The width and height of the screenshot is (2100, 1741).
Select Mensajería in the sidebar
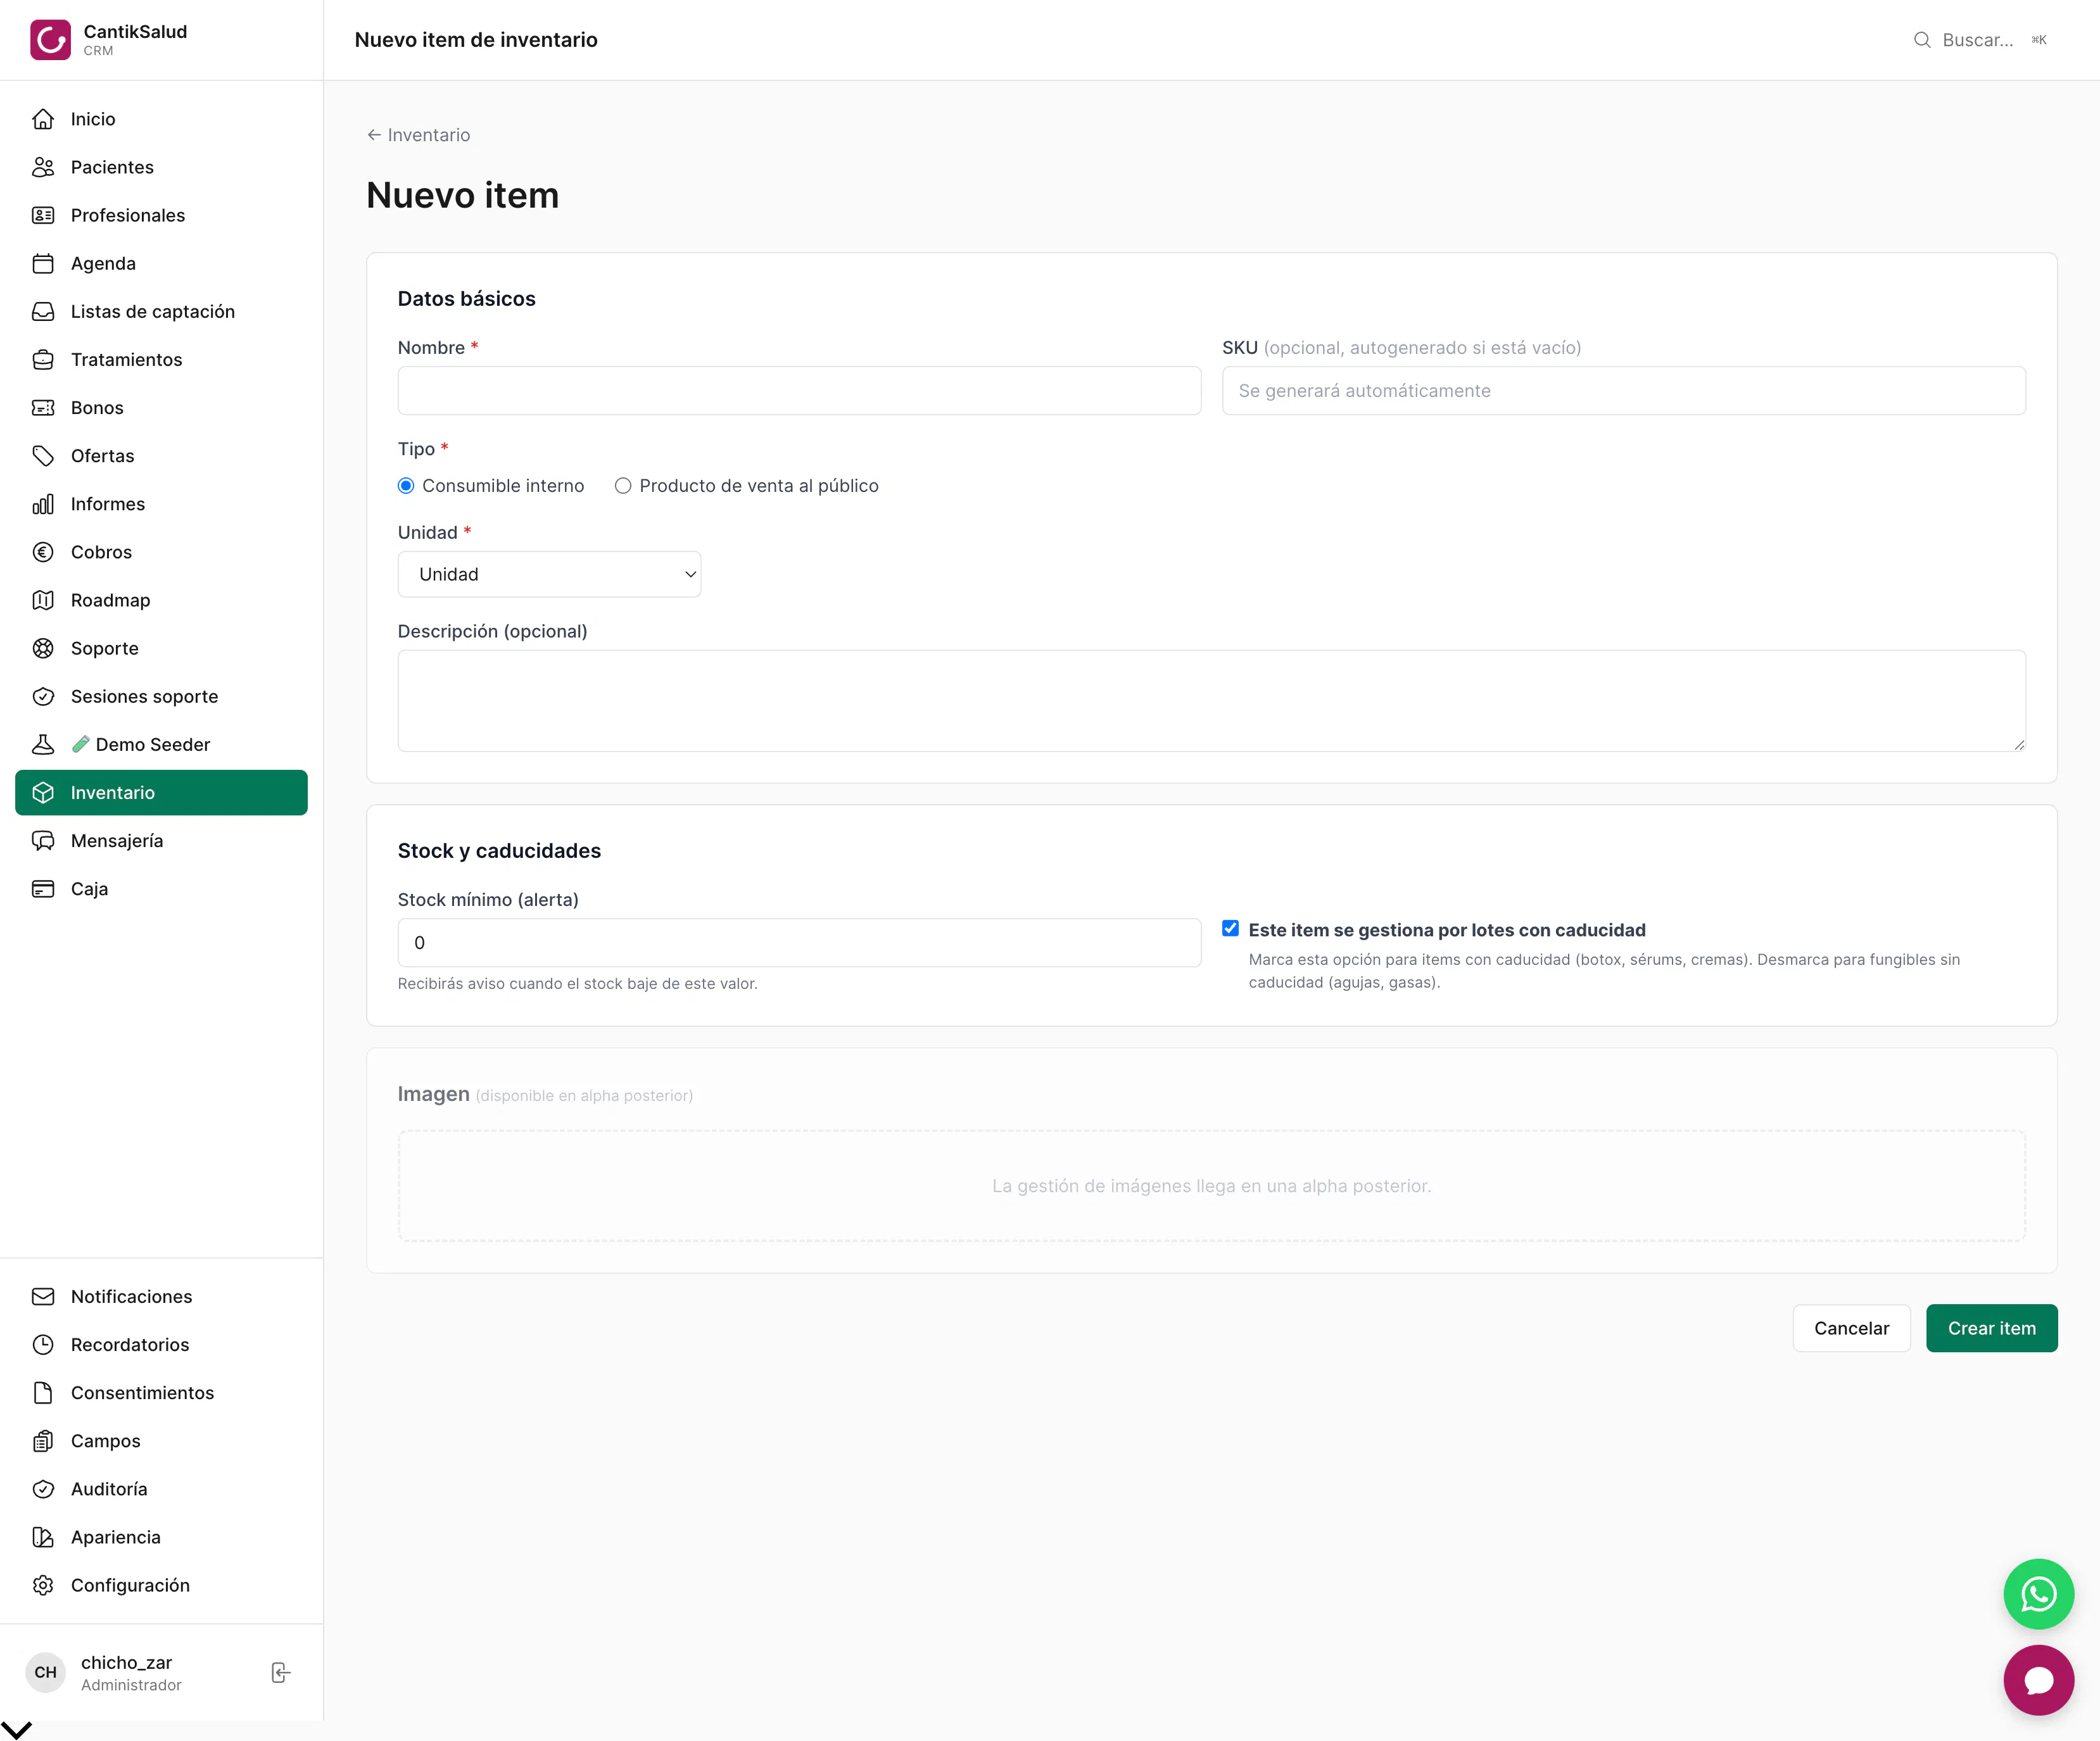click(161, 841)
